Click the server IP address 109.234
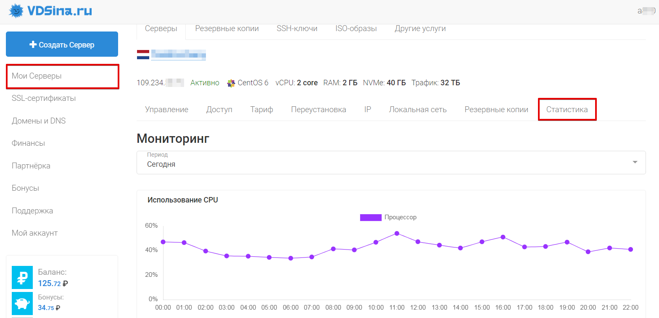 coord(161,83)
